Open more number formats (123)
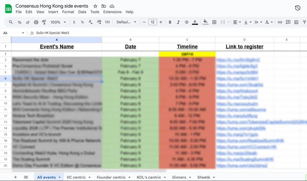 107,22
